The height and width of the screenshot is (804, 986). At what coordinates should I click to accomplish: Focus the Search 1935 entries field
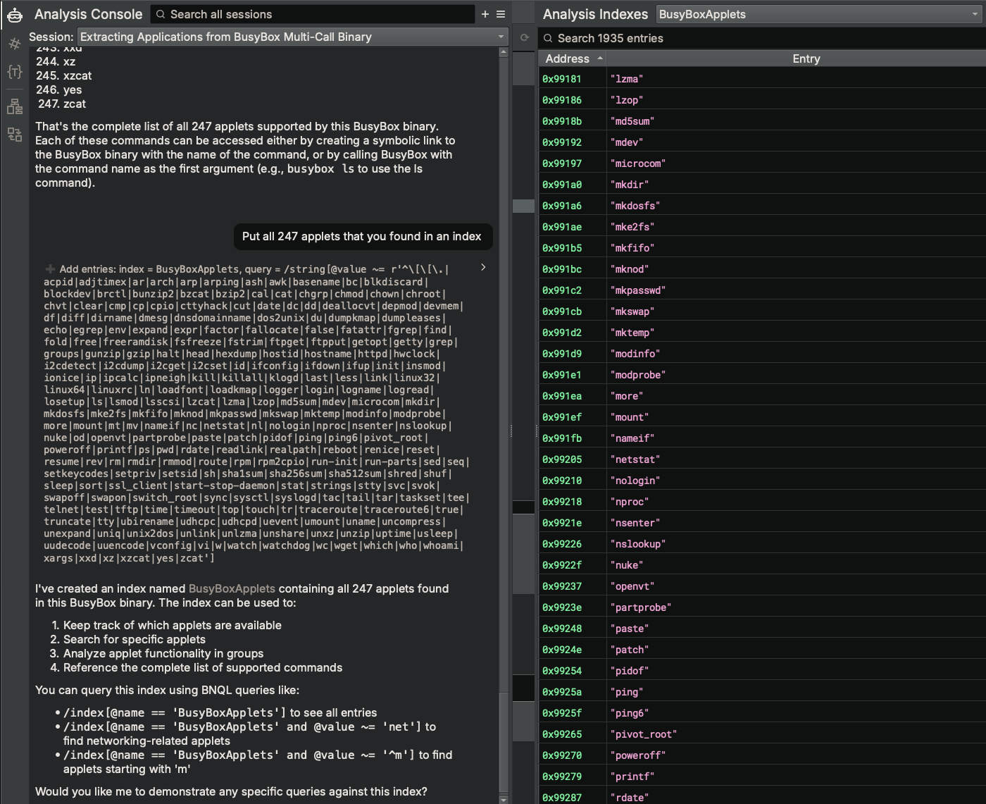763,38
